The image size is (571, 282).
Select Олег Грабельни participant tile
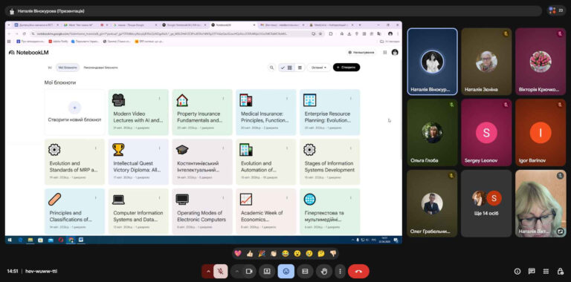[x=432, y=203]
